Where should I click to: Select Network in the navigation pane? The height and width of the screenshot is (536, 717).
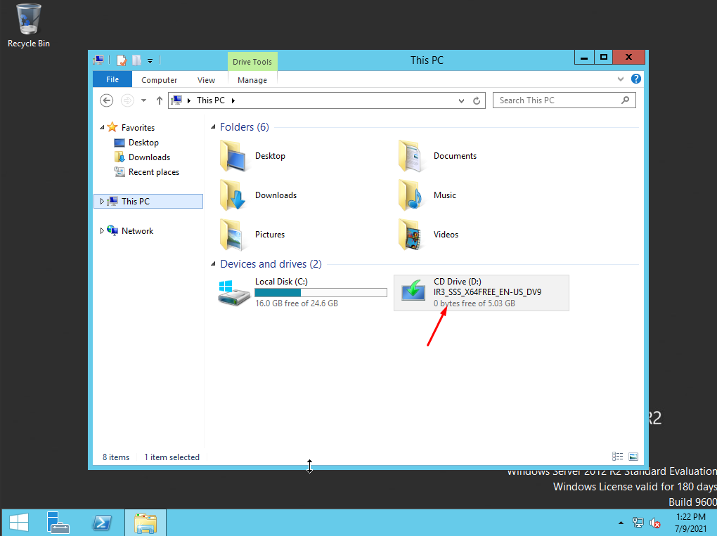[137, 230]
